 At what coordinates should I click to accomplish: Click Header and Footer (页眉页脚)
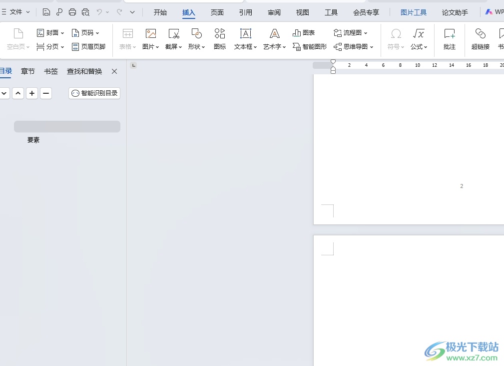point(89,47)
